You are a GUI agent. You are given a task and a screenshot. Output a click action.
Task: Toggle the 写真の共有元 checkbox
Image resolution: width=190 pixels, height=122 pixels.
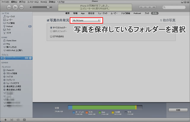48,20
